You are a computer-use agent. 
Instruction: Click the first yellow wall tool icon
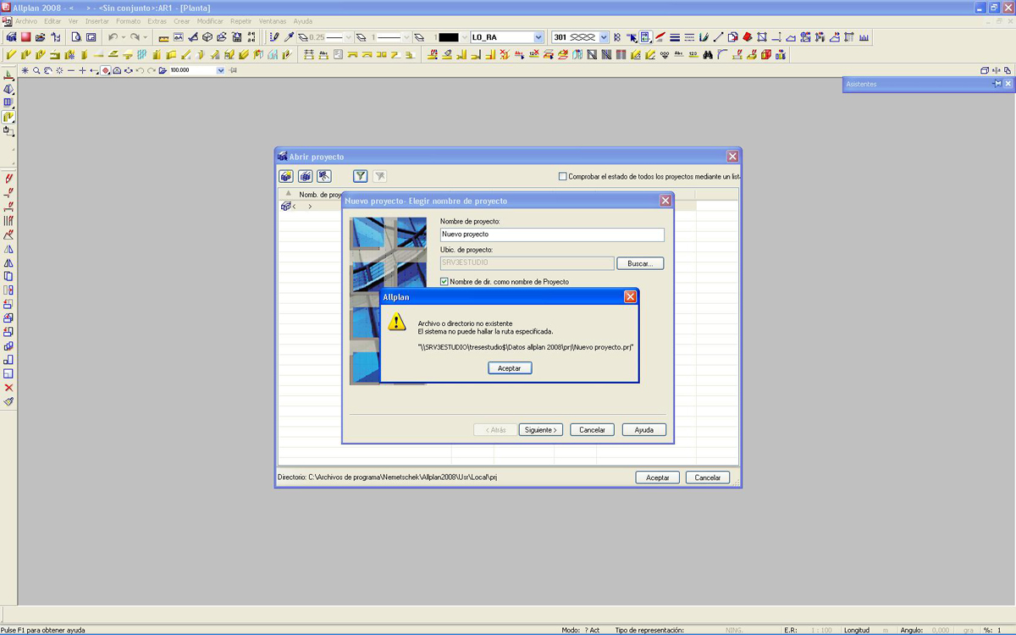[x=10, y=54]
